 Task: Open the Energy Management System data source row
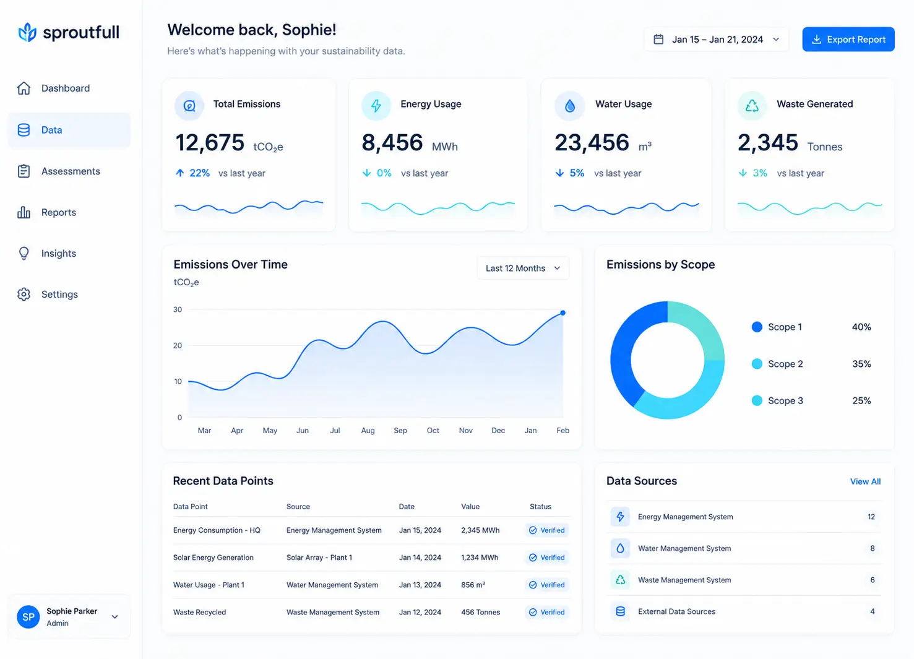tap(744, 517)
